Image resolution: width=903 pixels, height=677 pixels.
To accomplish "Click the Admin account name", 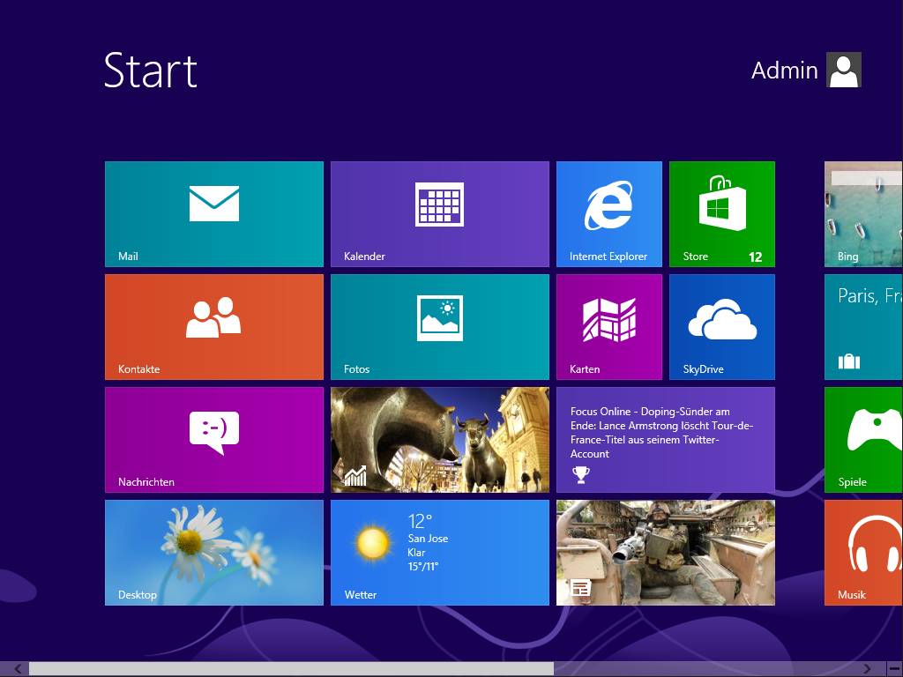I will click(784, 71).
